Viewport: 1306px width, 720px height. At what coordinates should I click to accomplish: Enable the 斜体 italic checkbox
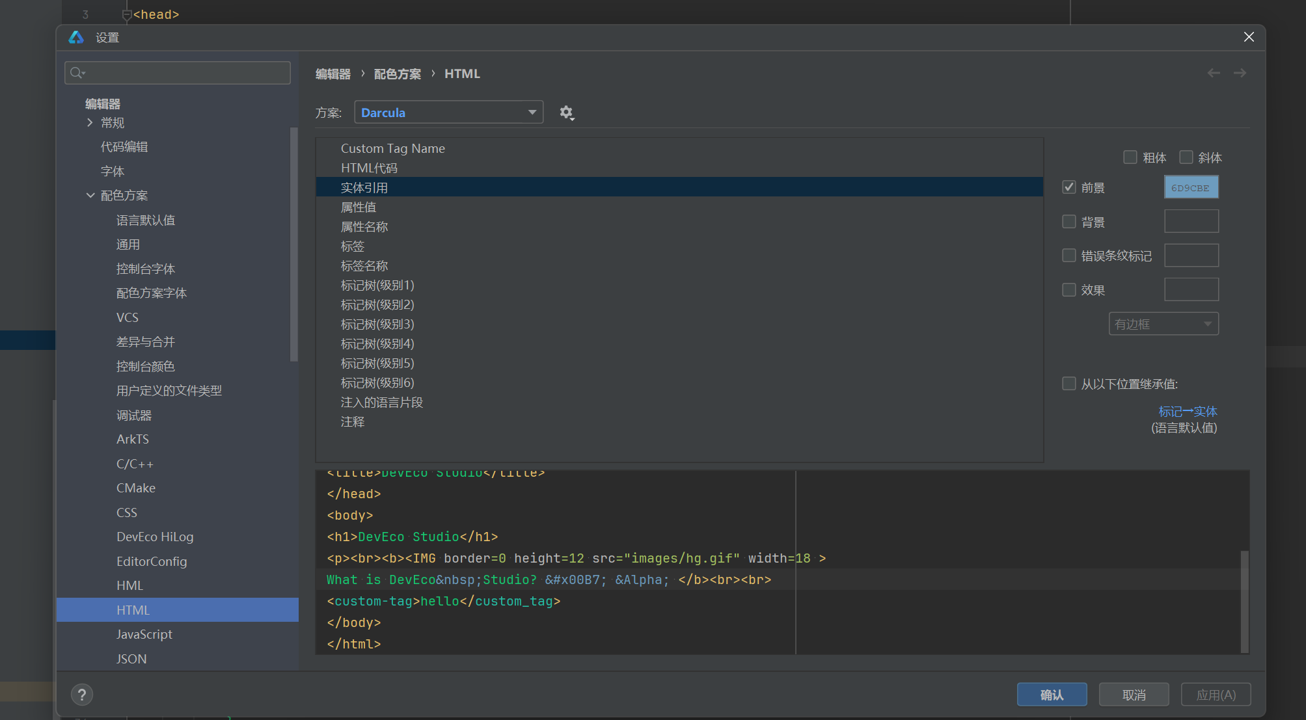(1186, 157)
